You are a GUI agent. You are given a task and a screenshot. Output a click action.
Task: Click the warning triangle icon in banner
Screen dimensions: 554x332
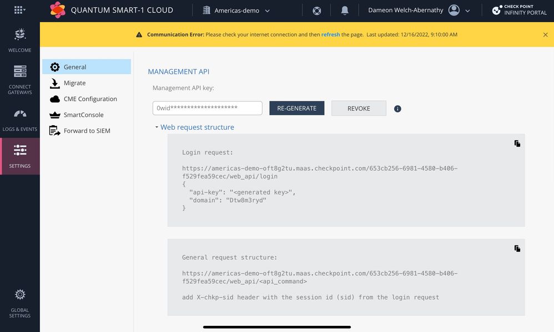coord(139,34)
